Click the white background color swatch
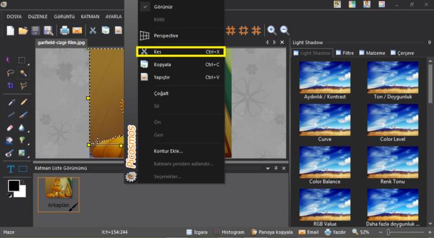Viewport: 434px width, 238px height. [23, 193]
